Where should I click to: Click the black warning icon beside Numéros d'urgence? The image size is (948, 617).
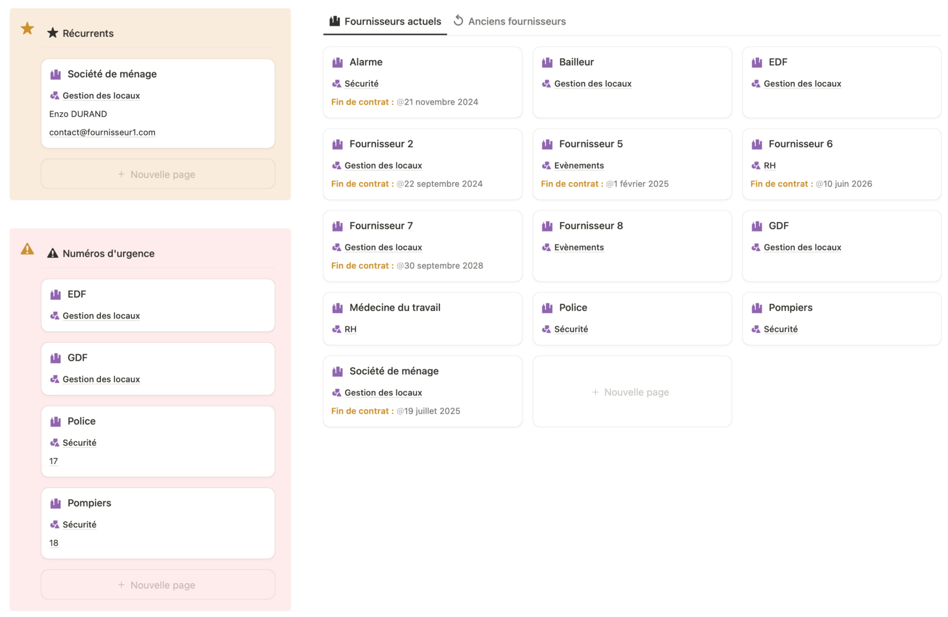(x=52, y=253)
